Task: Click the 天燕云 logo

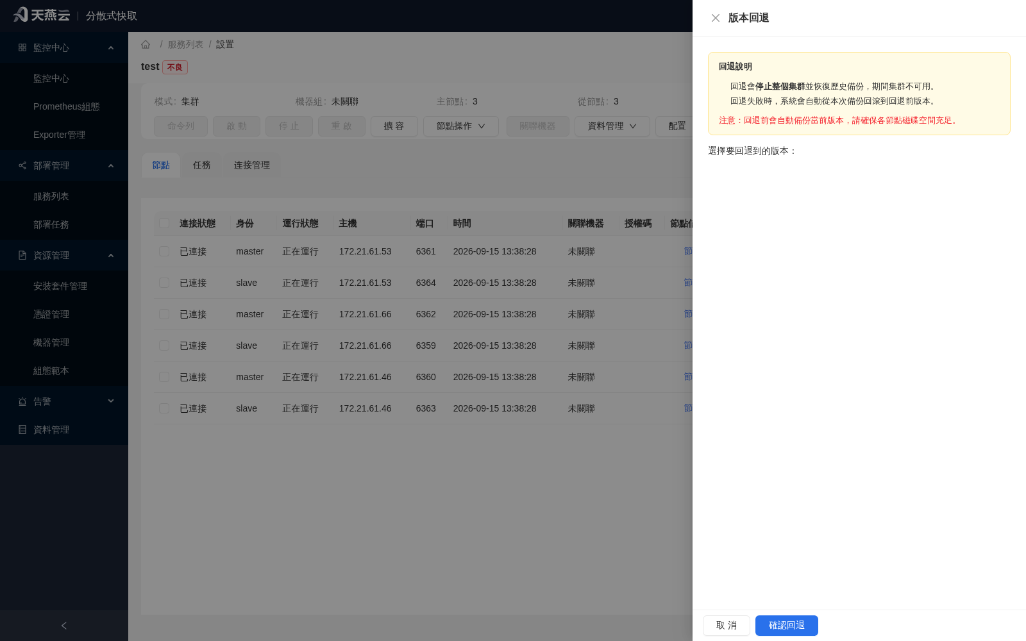Action: tap(42, 15)
